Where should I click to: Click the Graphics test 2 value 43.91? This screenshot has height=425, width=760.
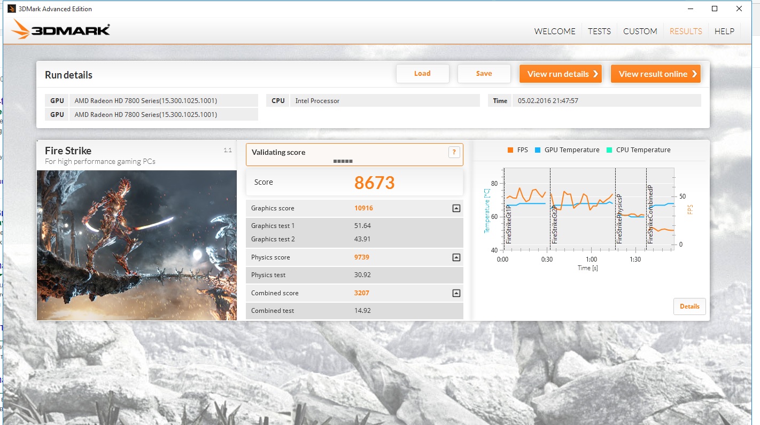(x=362, y=239)
